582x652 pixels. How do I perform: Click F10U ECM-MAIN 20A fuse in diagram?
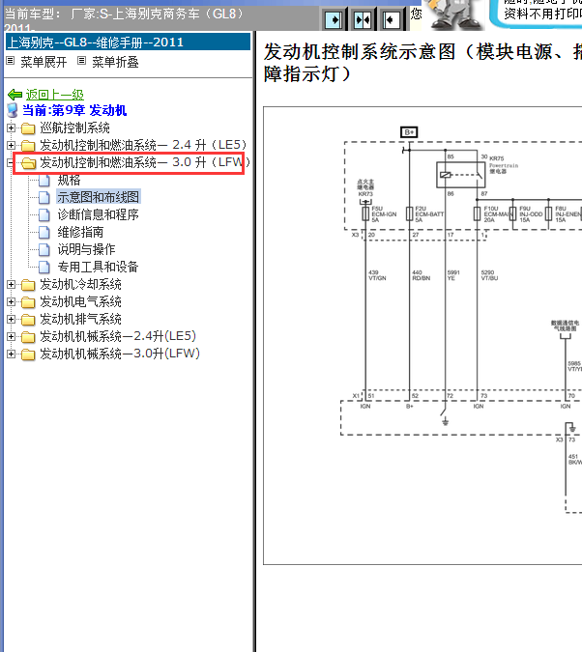477,214
